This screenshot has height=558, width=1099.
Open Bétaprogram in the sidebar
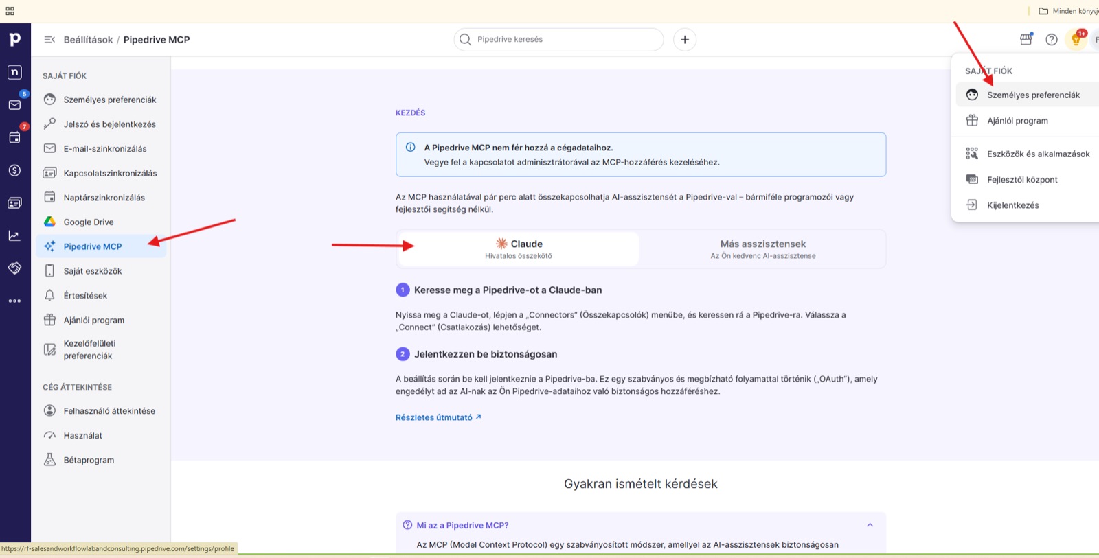(101, 460)
